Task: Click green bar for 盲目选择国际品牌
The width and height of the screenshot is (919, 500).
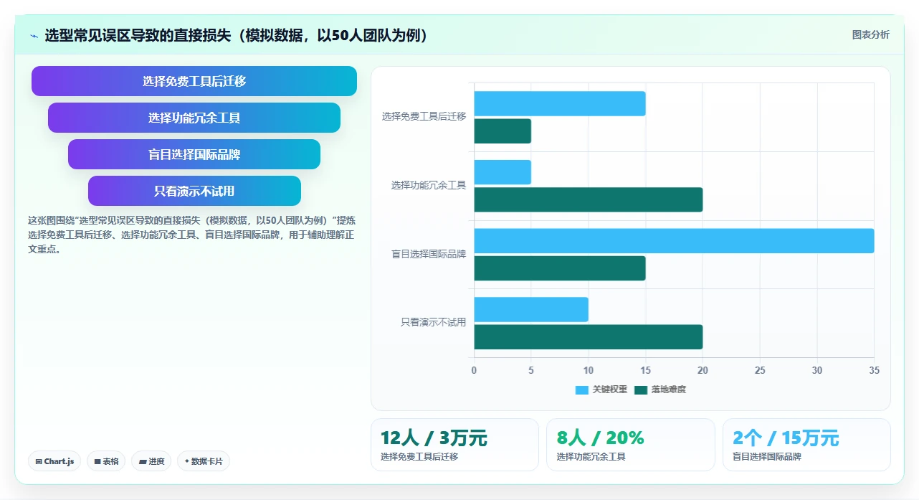Action: tap(560, 268)
